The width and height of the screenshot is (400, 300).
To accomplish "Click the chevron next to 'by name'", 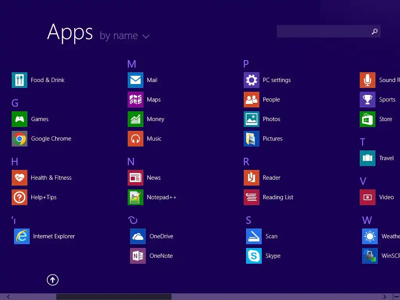I will coord(146,36).
